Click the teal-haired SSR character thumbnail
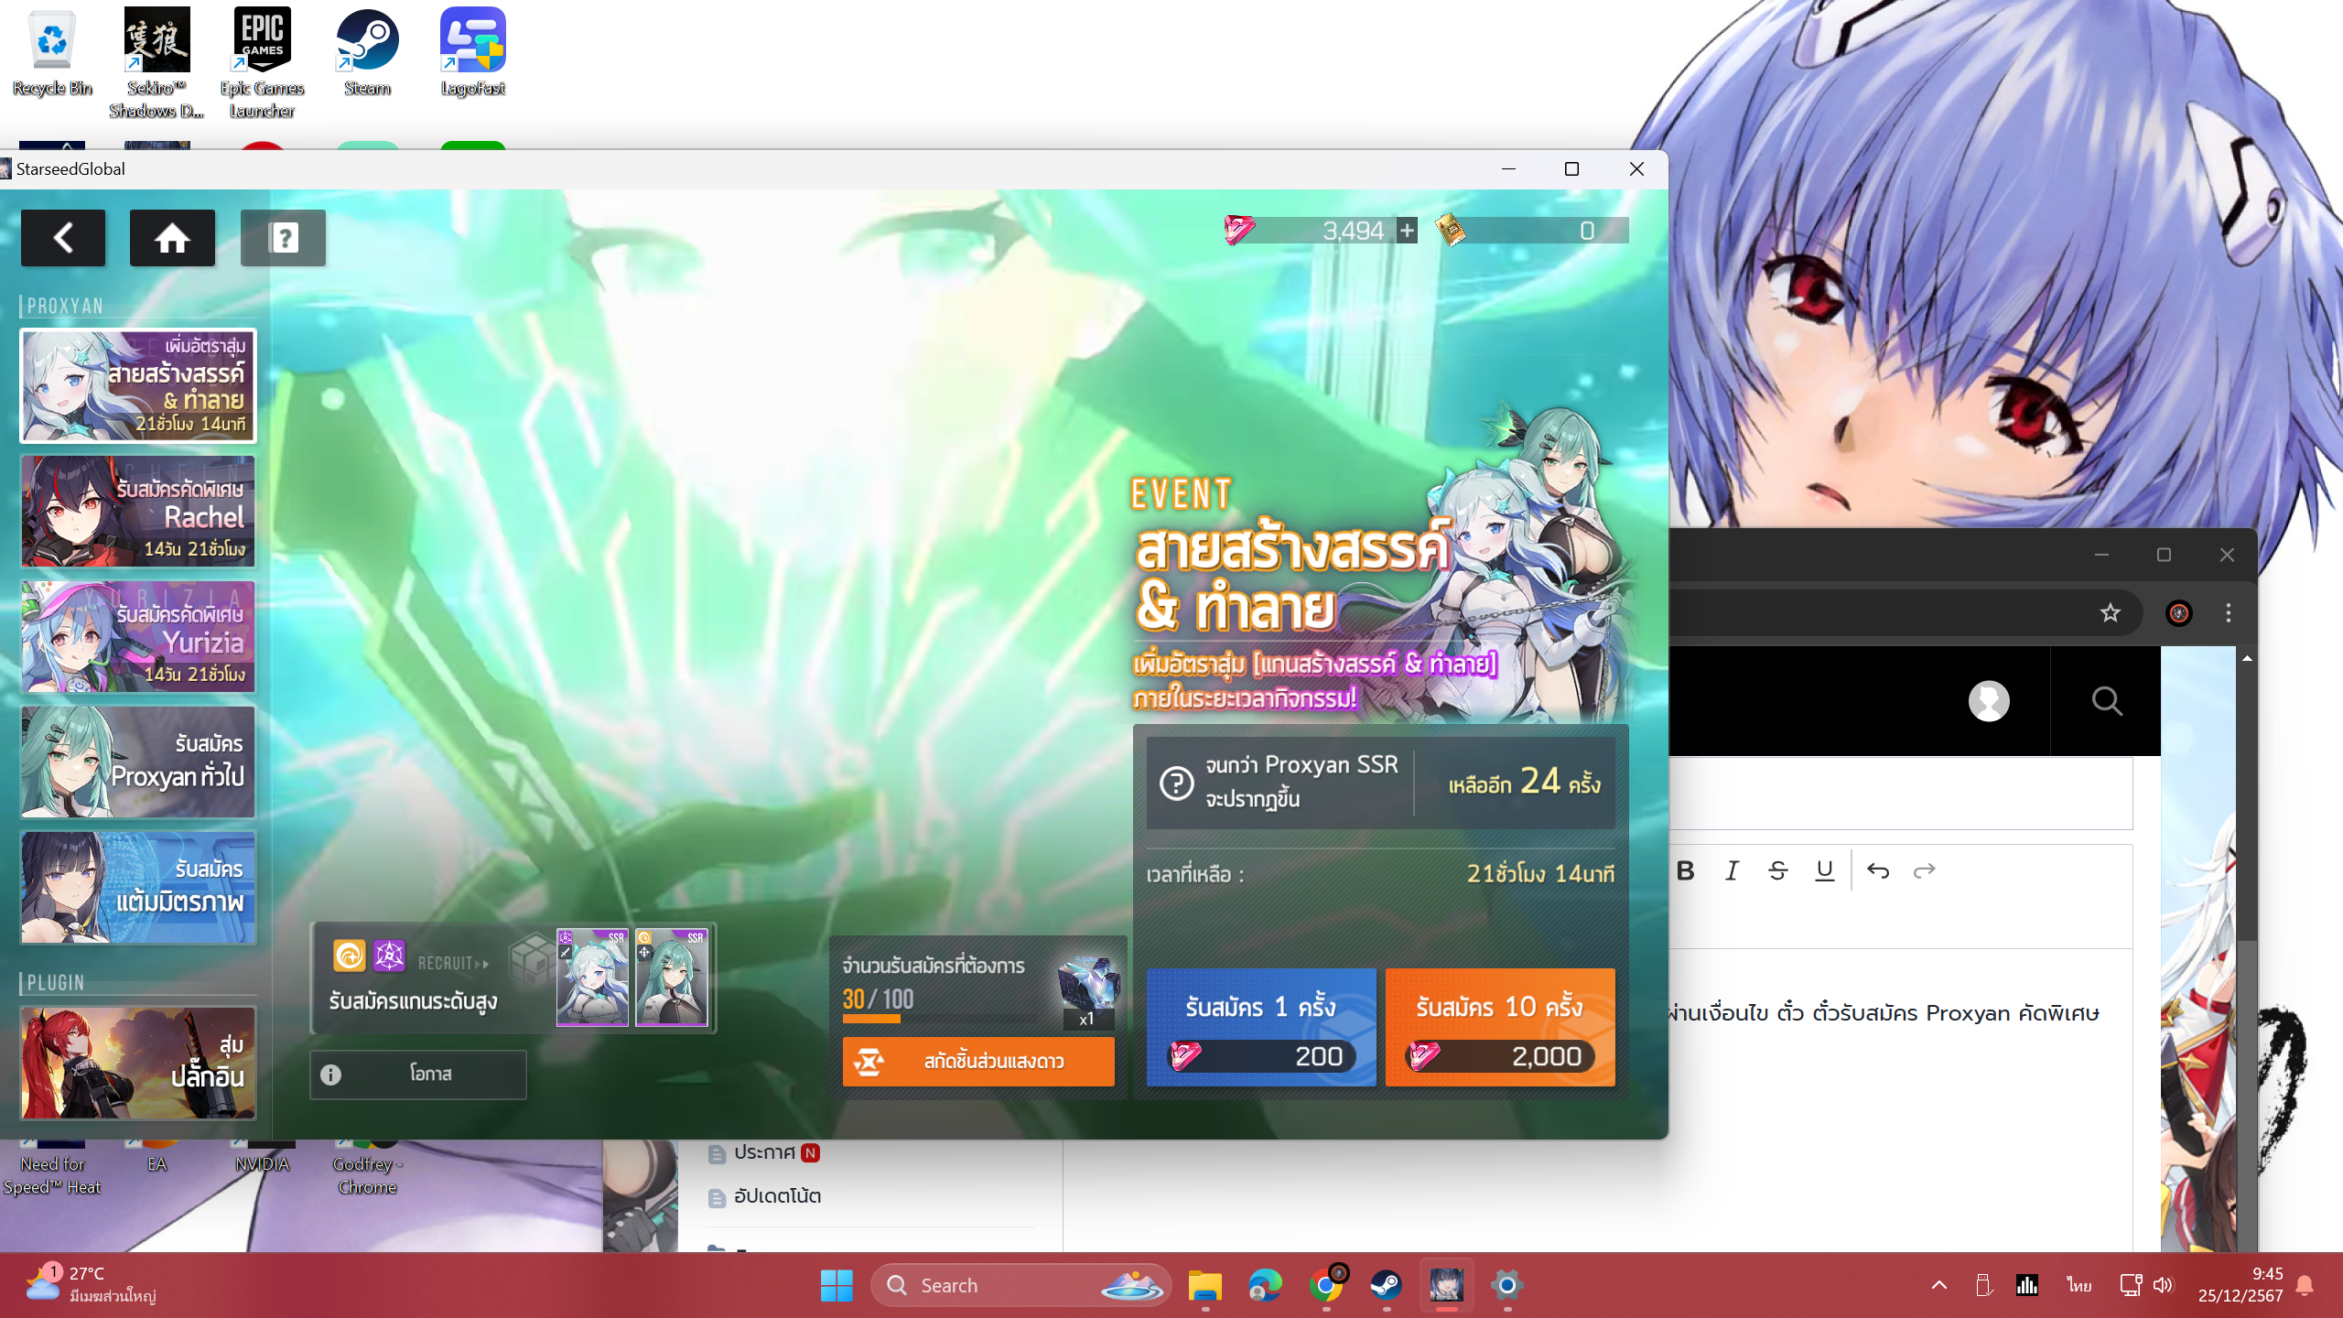This screenshot has width=2343, height=1318. pyautogui.click(x=671, y=978)
